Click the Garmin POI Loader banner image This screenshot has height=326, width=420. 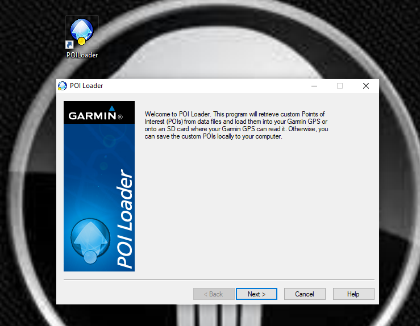(99, 186)
